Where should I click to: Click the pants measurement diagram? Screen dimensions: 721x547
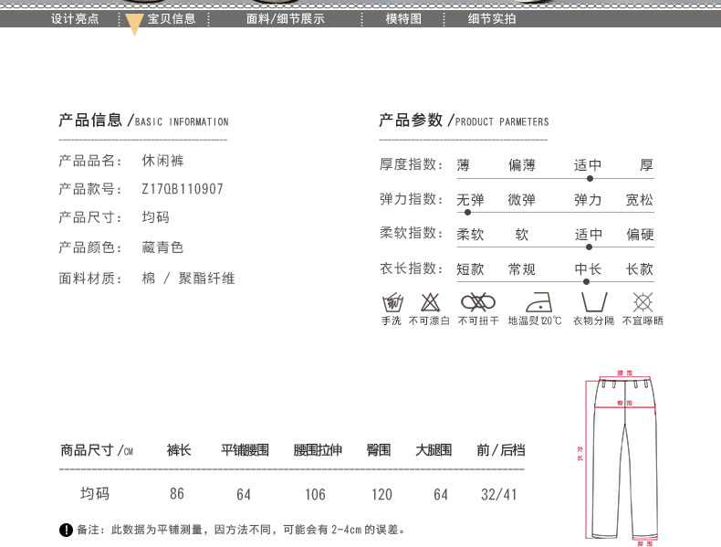coord(624,457)
